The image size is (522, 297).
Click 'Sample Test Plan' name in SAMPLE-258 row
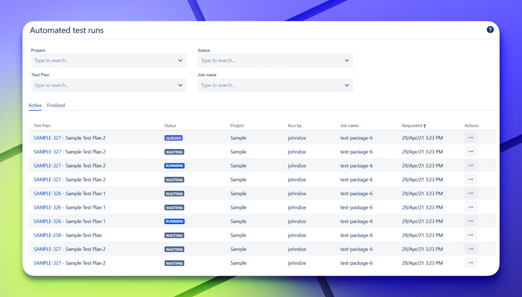coord(84,235)
